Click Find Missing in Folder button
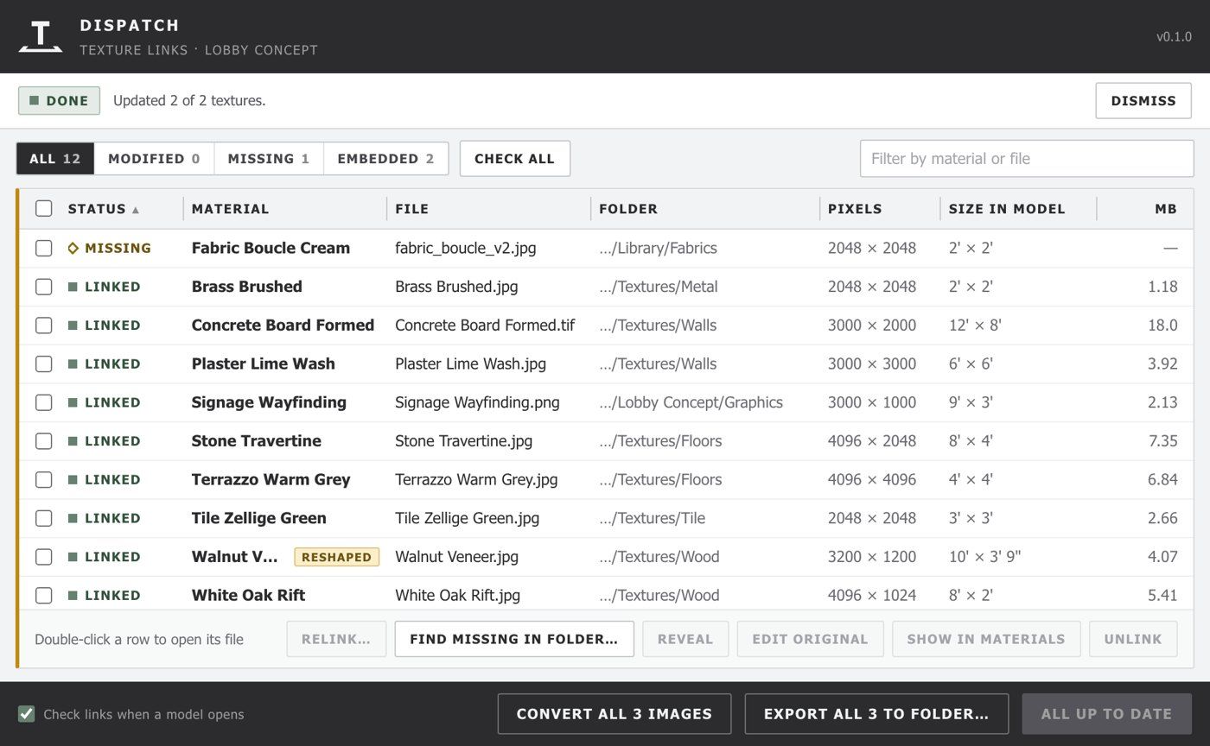Image resolution: width=1210 pixels, height=746 pixels. 514,640
